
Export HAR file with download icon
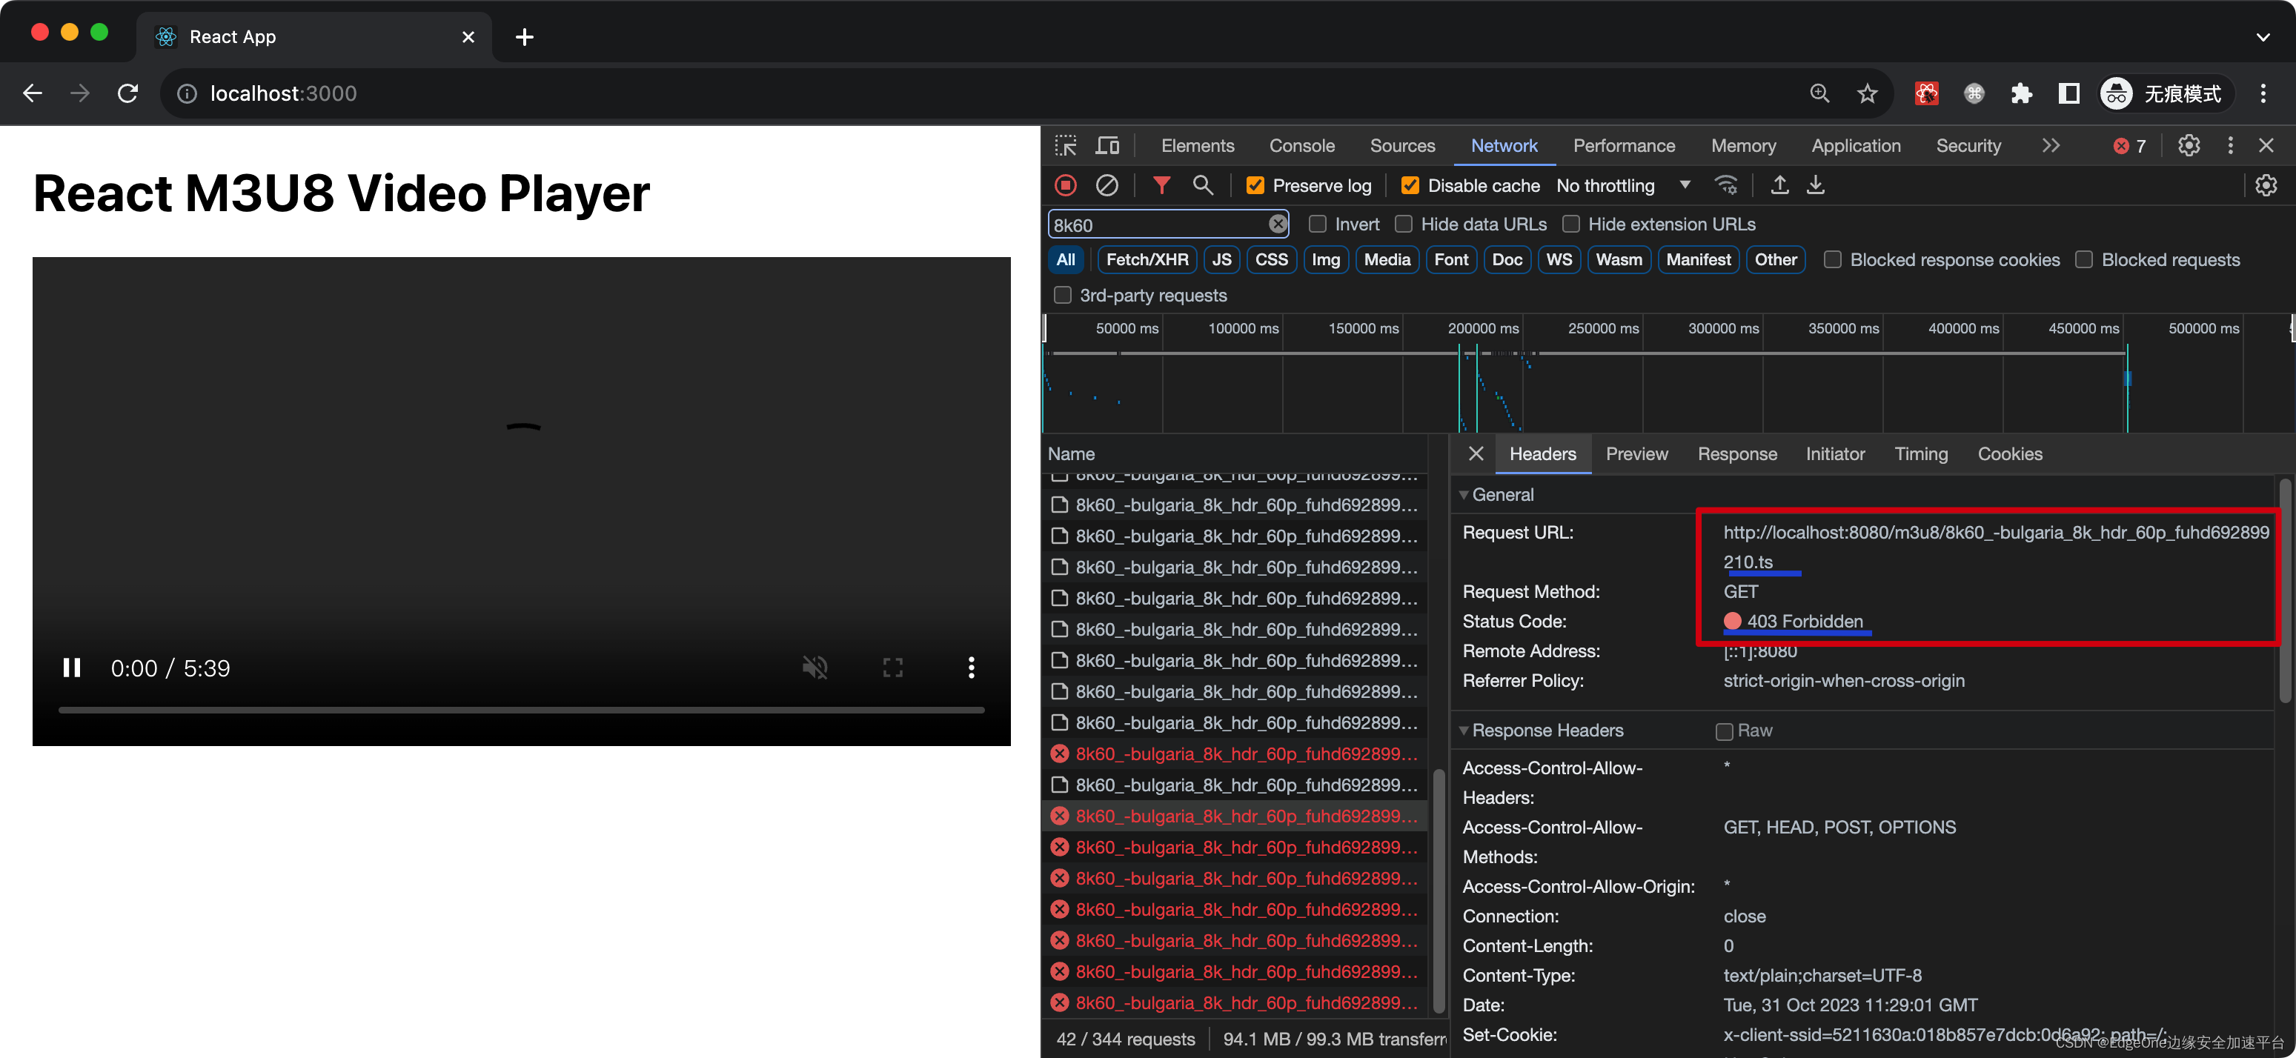click(1816, 185)
